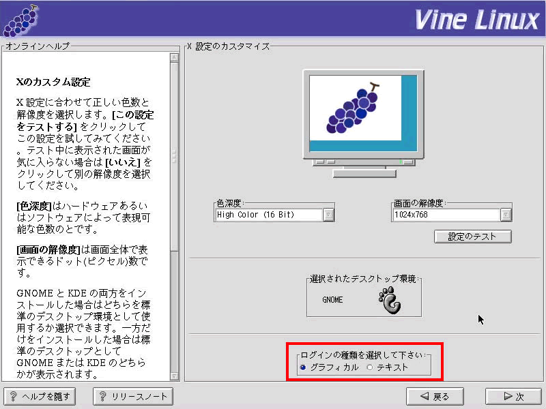Image resolution: width=546 pixels, height=409 pixels.
Task: Click the right arrow icon on 次
Action: [508, 396]
